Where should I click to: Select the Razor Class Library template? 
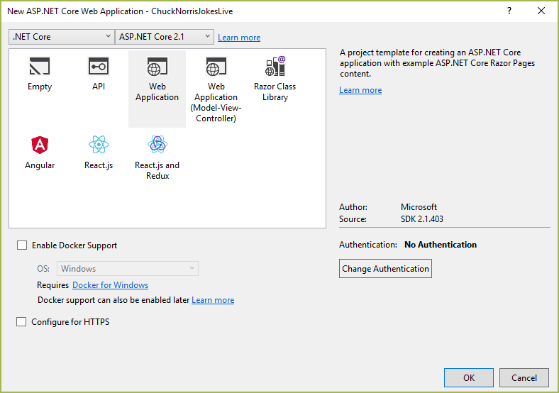click(x=275, y=67)
